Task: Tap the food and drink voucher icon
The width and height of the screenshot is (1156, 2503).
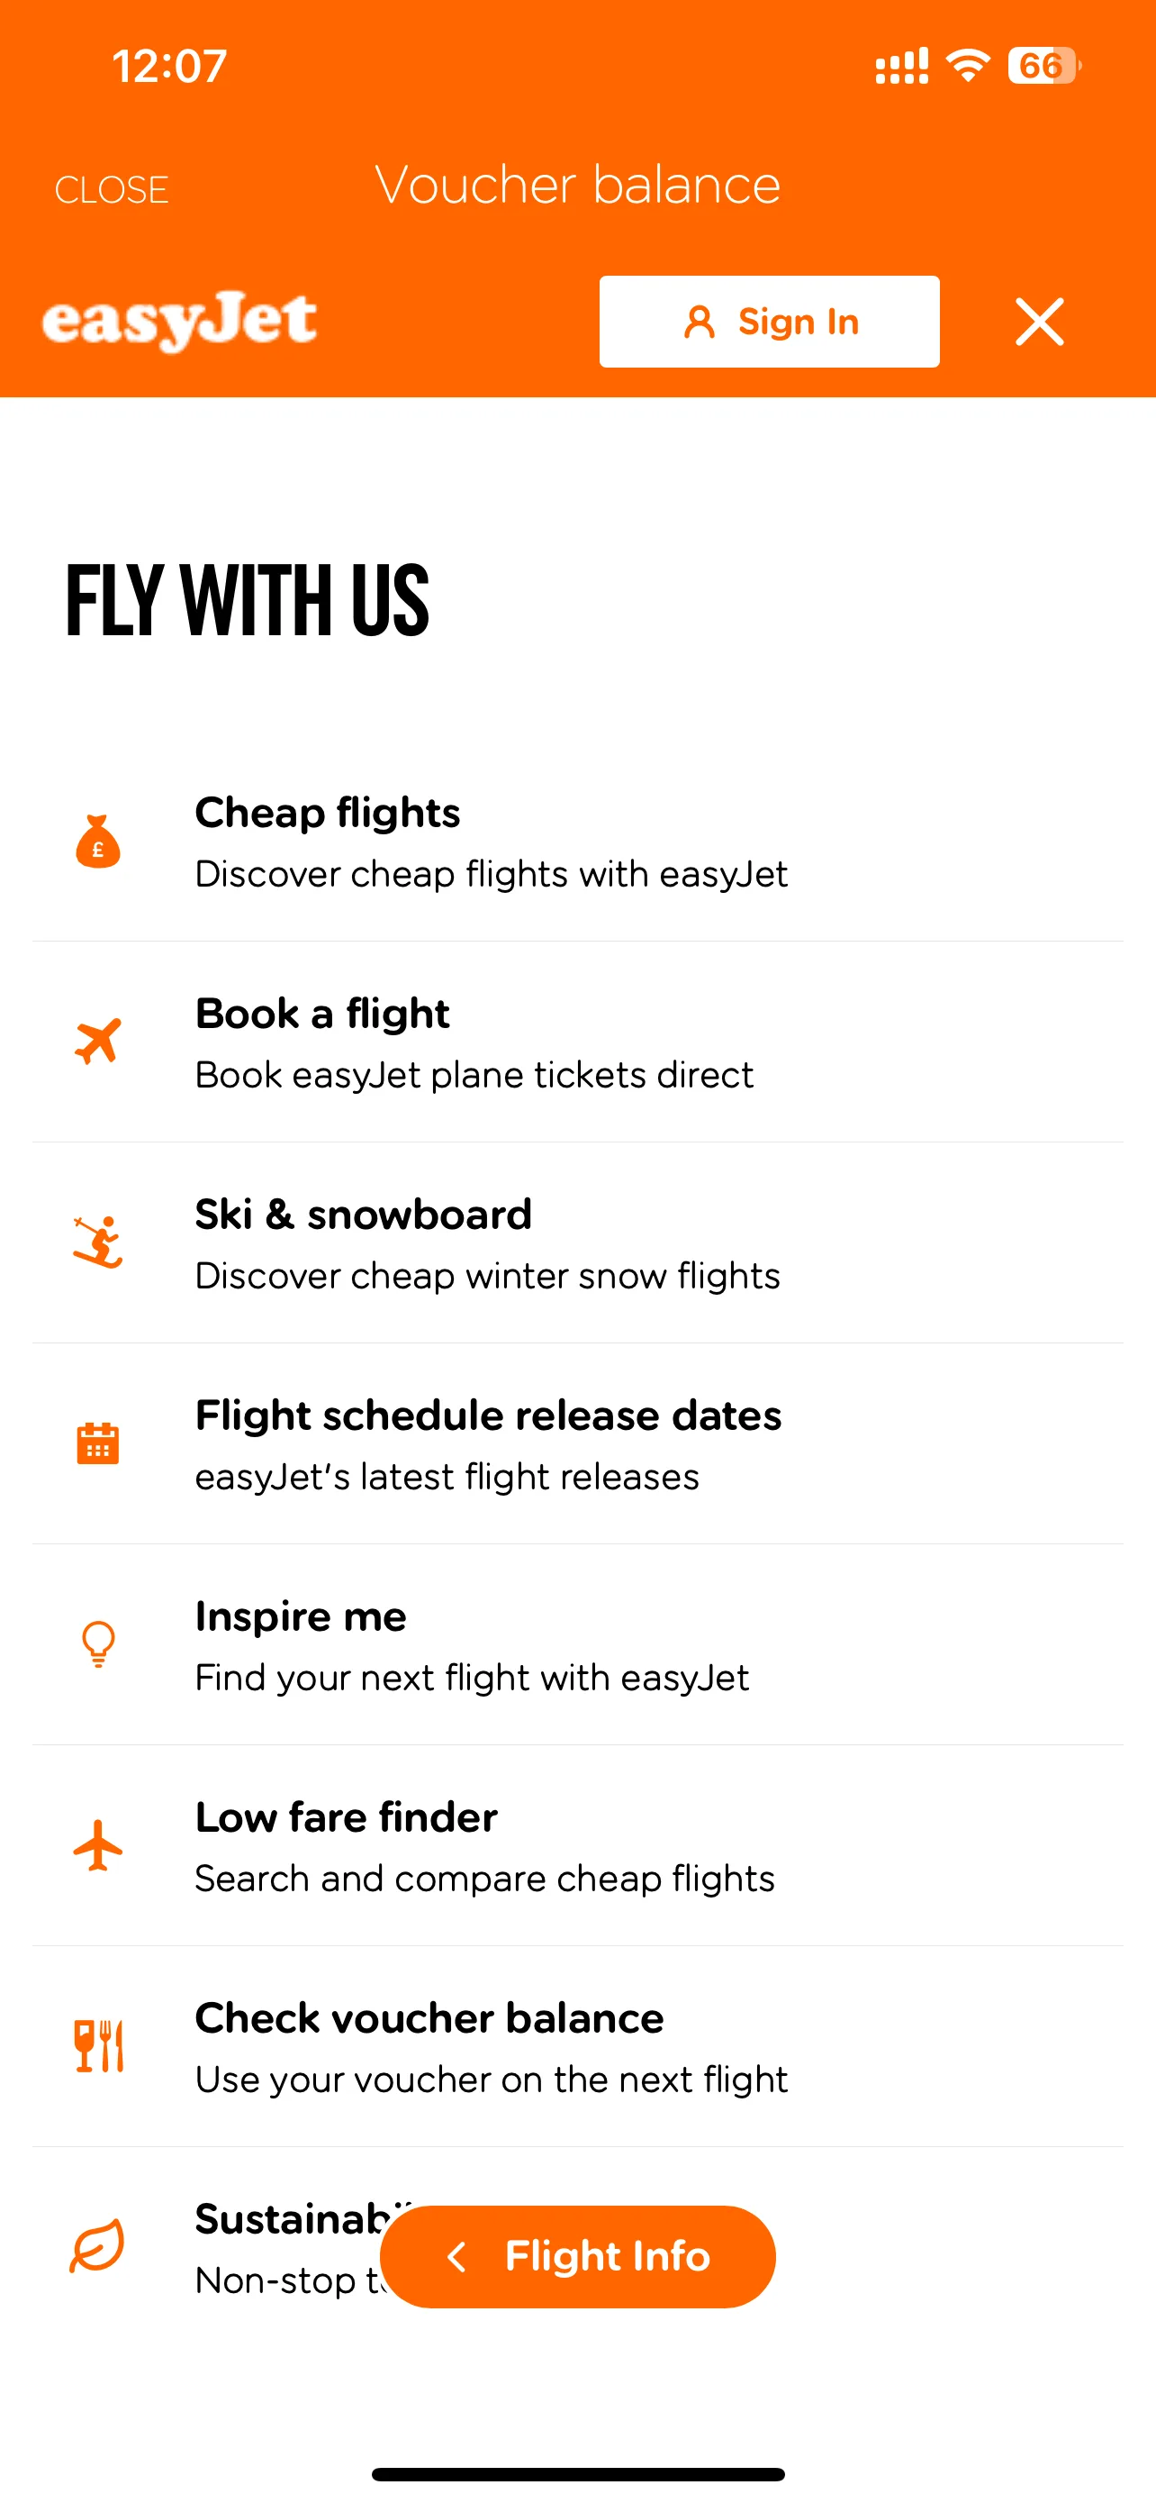Action: pos(98,2045)
